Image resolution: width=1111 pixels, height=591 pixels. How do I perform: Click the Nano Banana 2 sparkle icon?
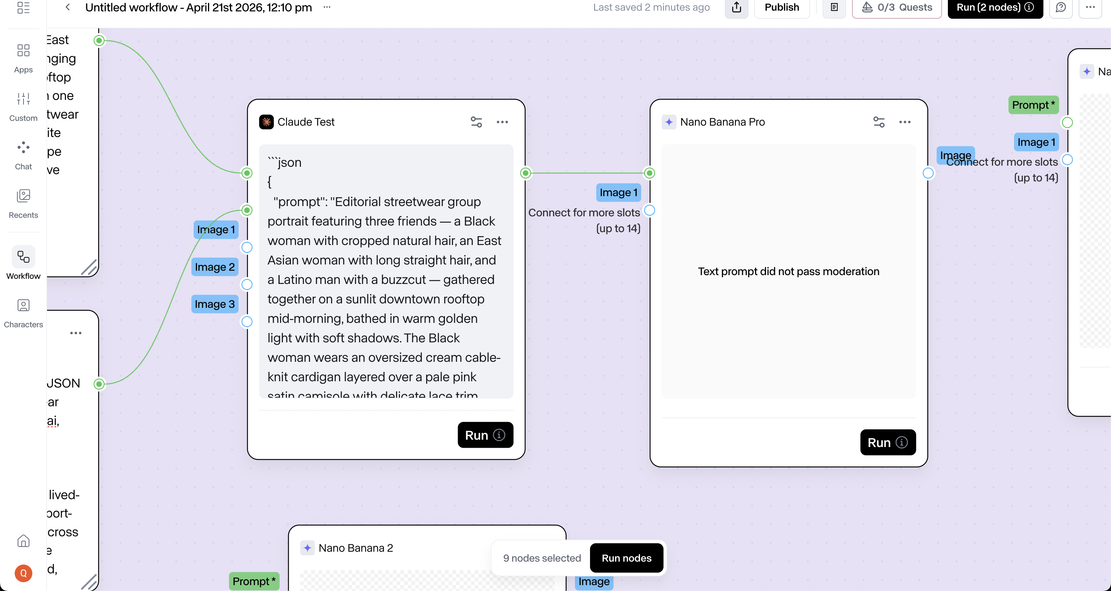(307, 548)
